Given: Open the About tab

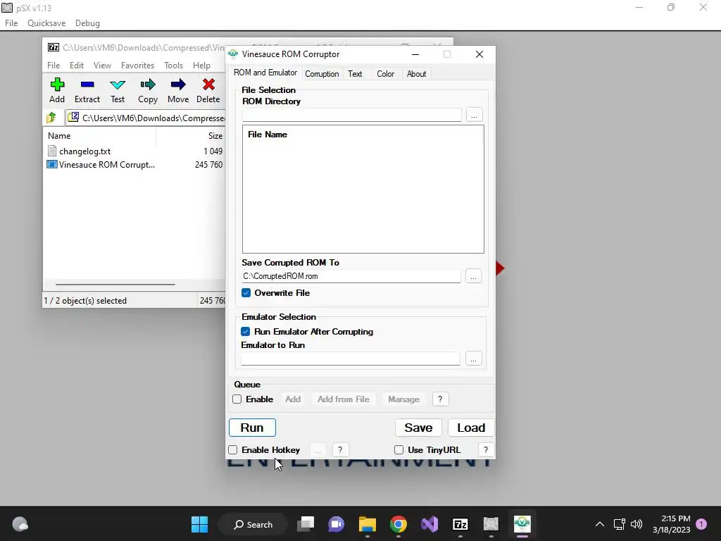Looking at the screenshot, I should 416,73.
